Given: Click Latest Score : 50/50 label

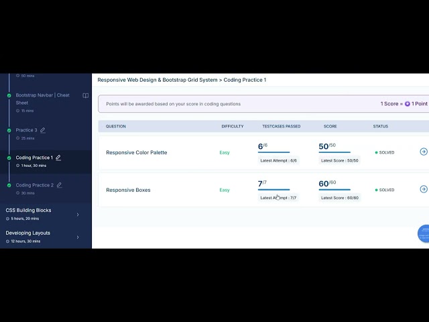Looking at the screenshot, I should coord(340,160).
